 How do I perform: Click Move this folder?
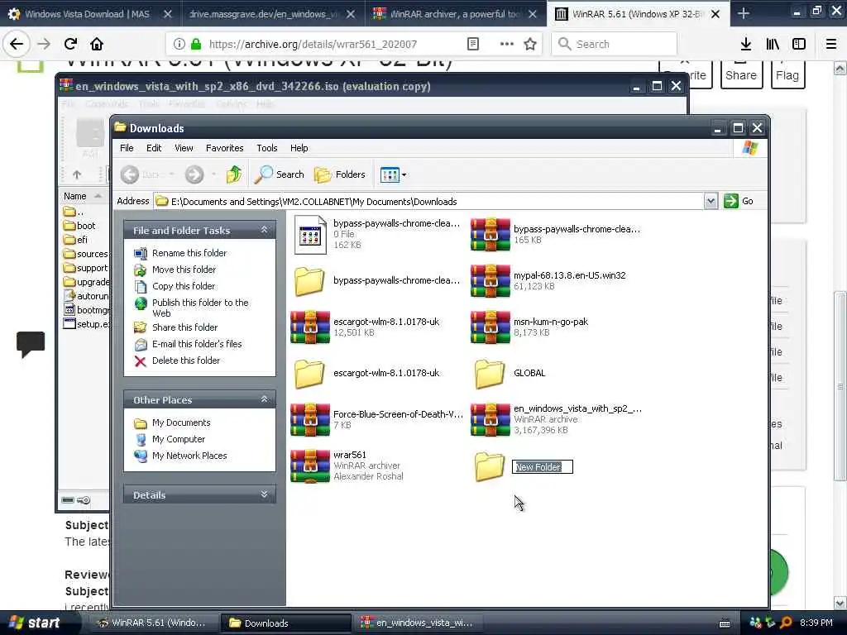click(184, 270)
